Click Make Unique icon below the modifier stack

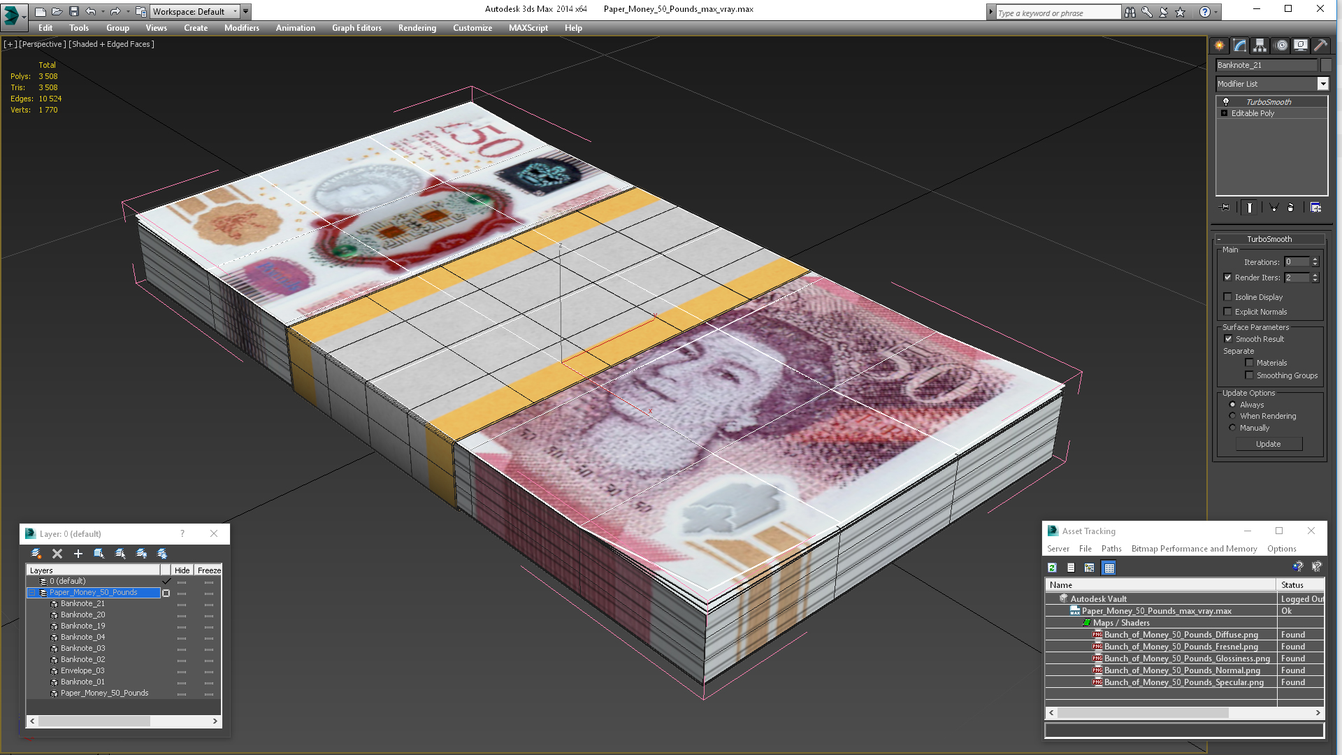click(x=1274, y=208)
